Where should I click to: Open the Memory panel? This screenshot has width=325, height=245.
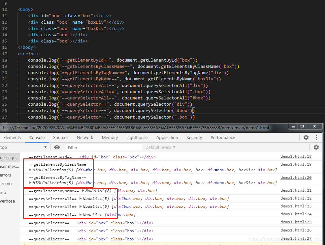coord(110,137)
